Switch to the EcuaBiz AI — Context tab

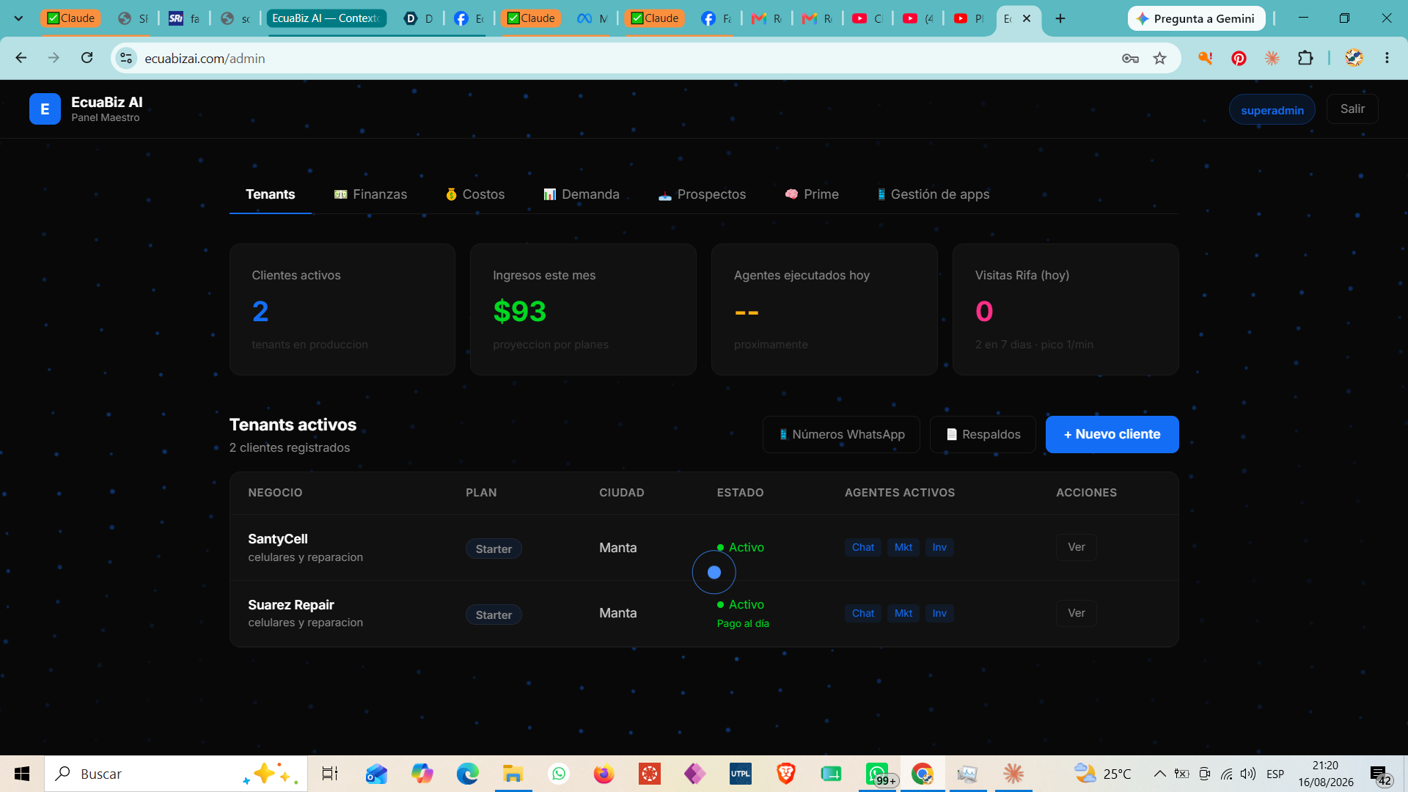tap(327, 18)
